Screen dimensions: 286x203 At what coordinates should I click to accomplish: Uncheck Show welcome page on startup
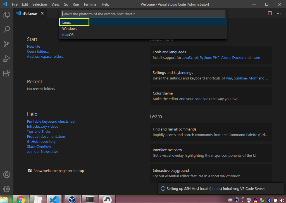pyautogui.click(x=30, y=170)
